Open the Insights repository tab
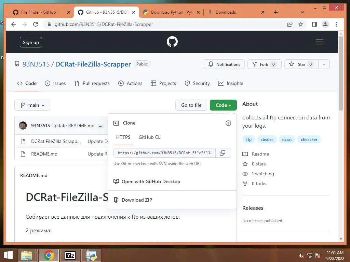350x262 pixels. click(x=230, y=83)
